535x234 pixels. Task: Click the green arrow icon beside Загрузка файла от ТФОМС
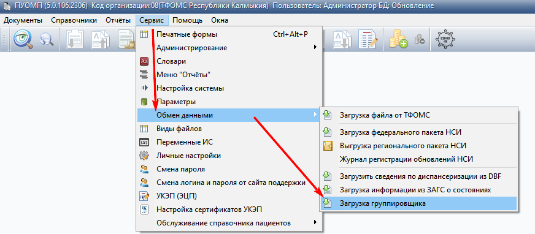point(328,115)
